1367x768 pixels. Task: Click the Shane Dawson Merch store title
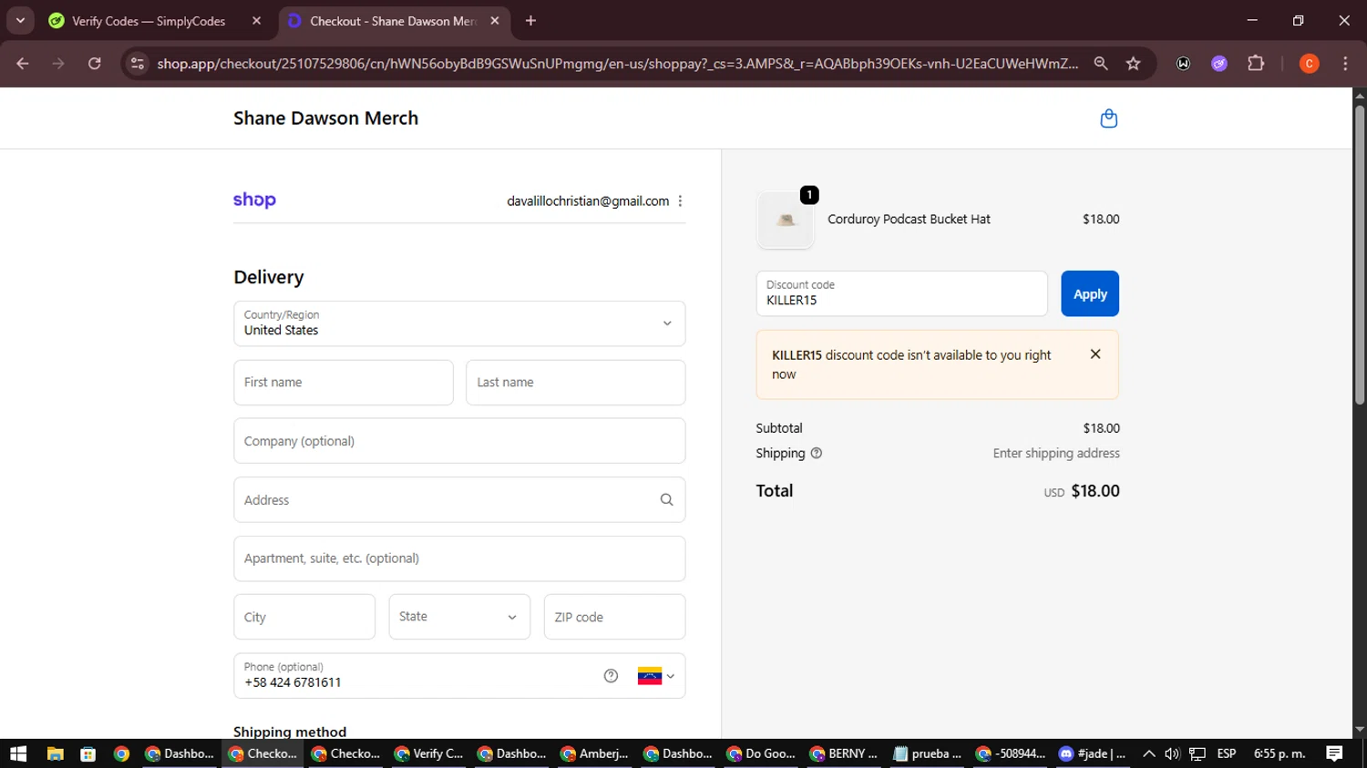pos(325,118)
